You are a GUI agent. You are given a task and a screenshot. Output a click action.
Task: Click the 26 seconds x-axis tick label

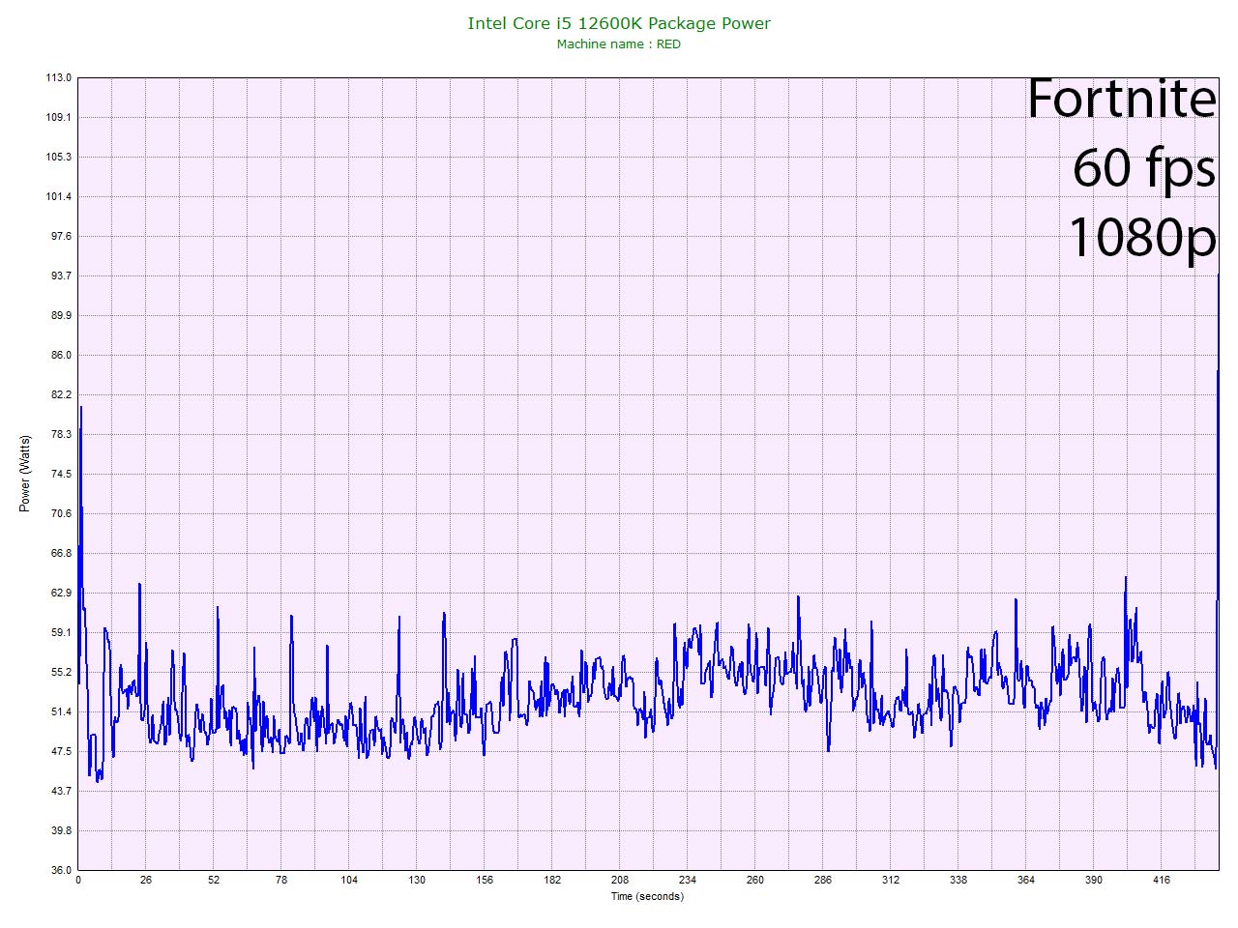click(x=146, y=881)
